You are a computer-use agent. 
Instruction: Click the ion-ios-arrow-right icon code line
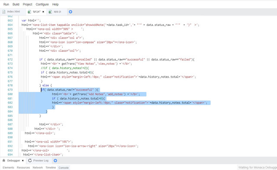(x=83, y=146)
